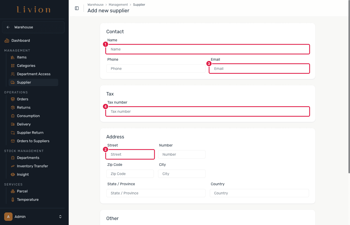
Task: Click the Address section heading
Action: click(x=115, y=137)
